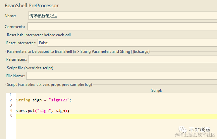Click the File Name input field
The image size is (217, 139).
coord(122,76)
